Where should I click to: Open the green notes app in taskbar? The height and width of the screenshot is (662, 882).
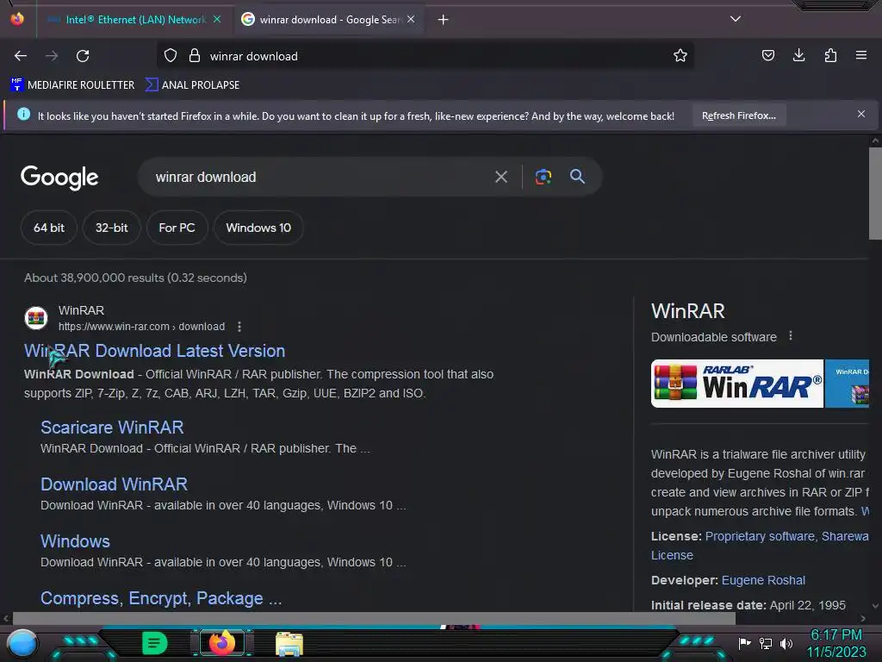(155, 643)
